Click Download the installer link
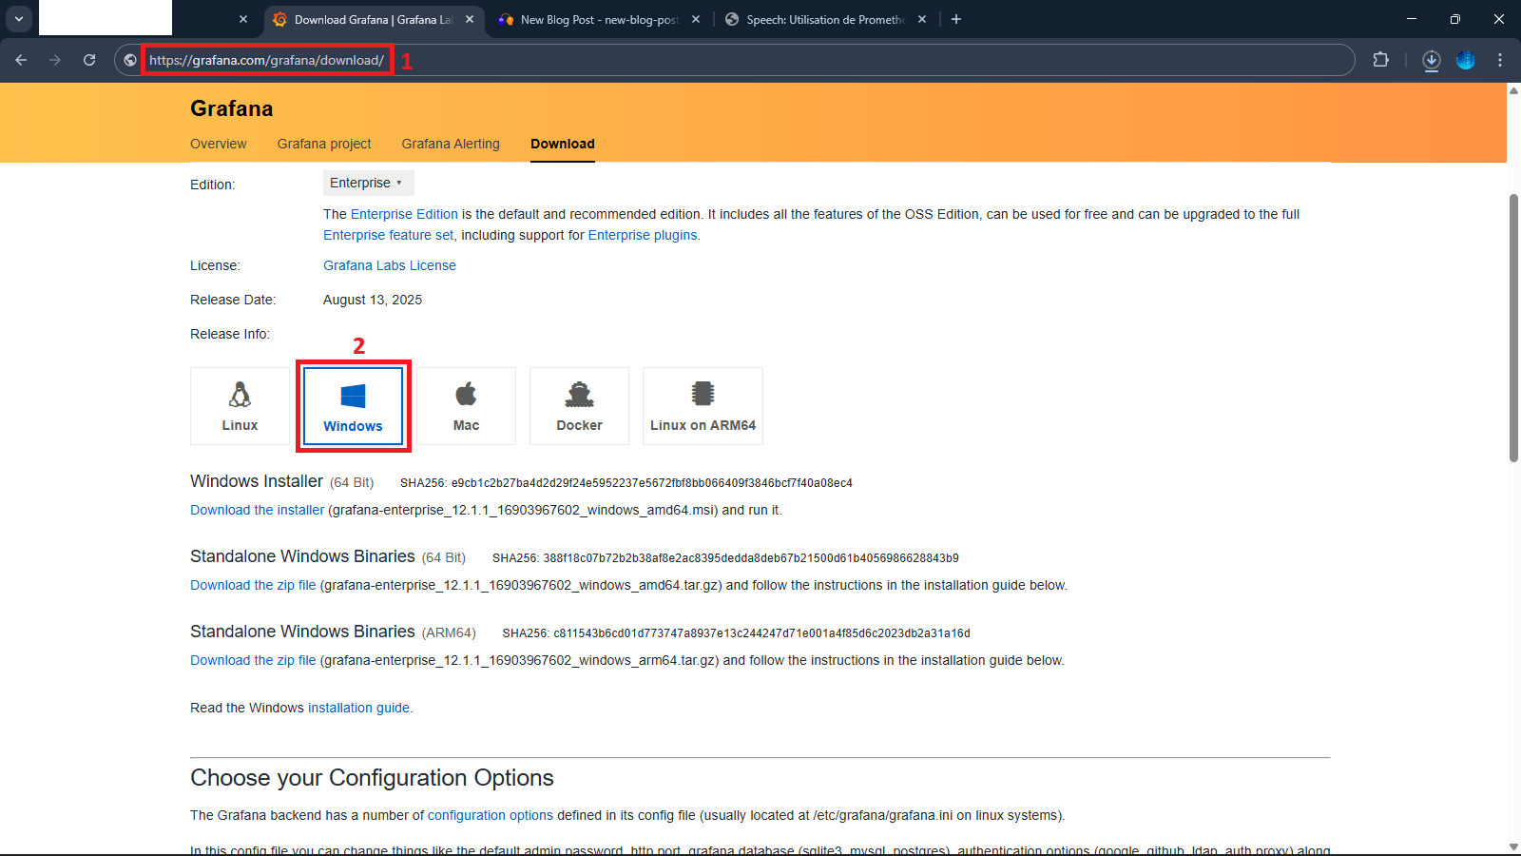Viewport: 1521px width, 856px height. pyautogui.click(x=257, y=510)
